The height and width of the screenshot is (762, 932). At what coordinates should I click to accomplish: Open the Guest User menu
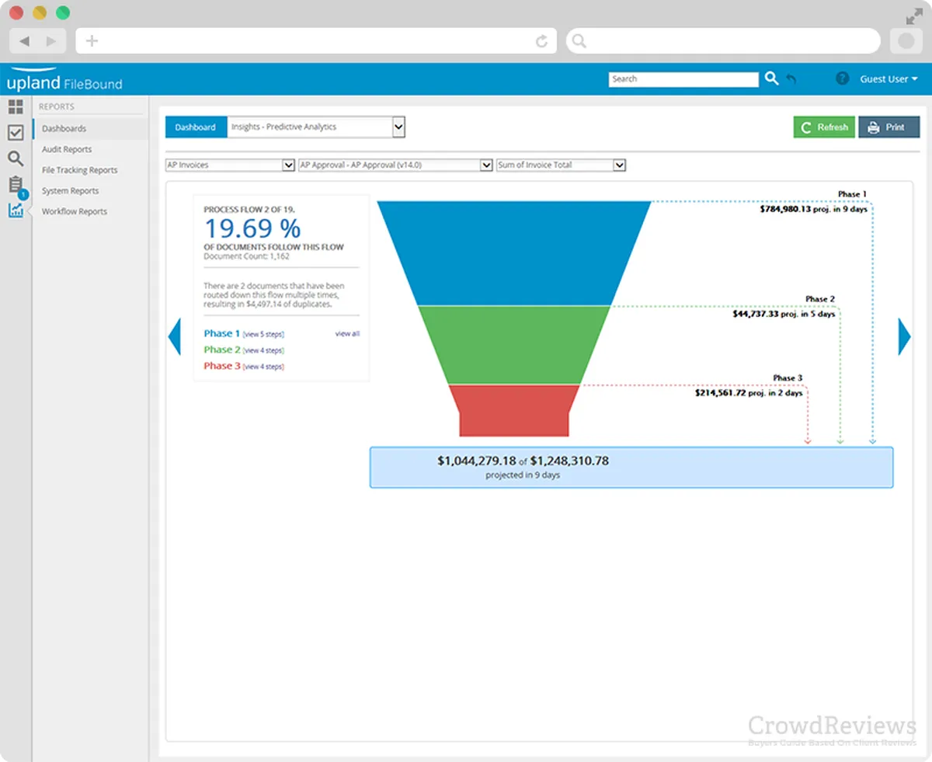(x=889, y=79)
